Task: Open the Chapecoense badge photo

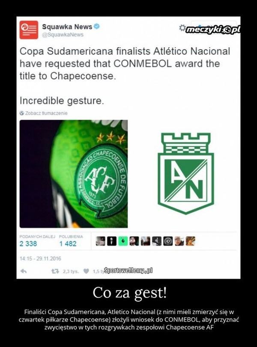Action: pos(74,174)
